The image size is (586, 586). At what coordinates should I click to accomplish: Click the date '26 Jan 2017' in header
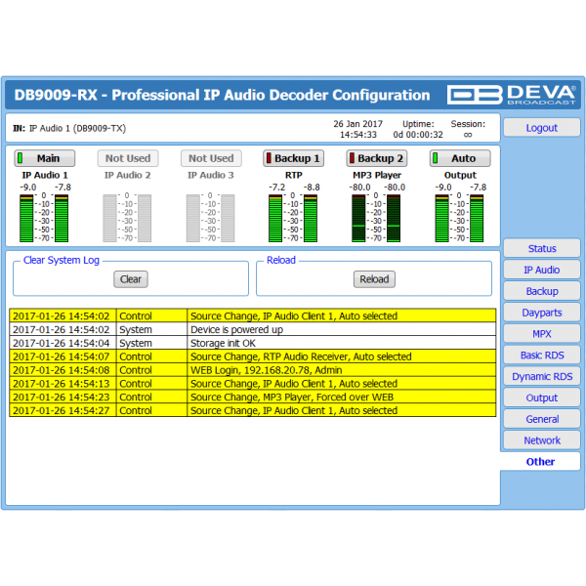coord(358,124)
